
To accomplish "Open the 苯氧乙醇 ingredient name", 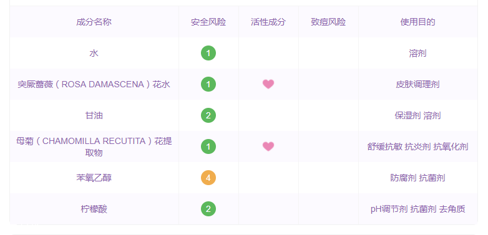I will pos(94,178).
